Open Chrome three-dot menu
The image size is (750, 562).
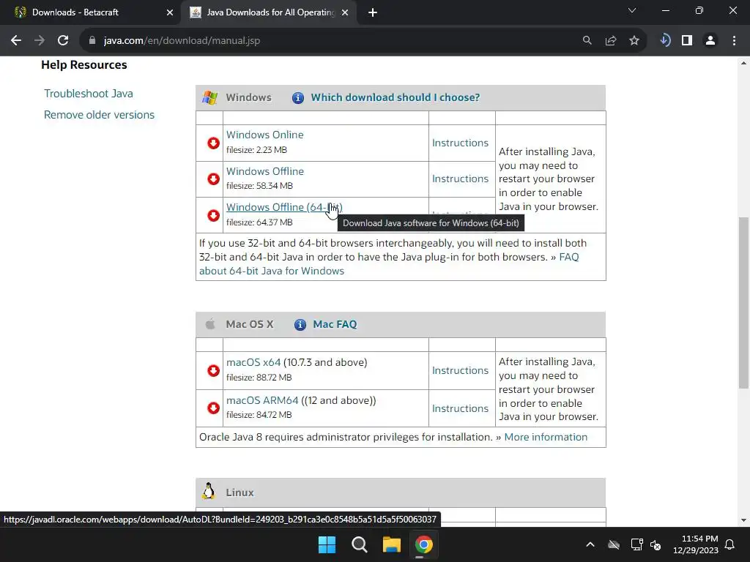(x=734, y=41)
